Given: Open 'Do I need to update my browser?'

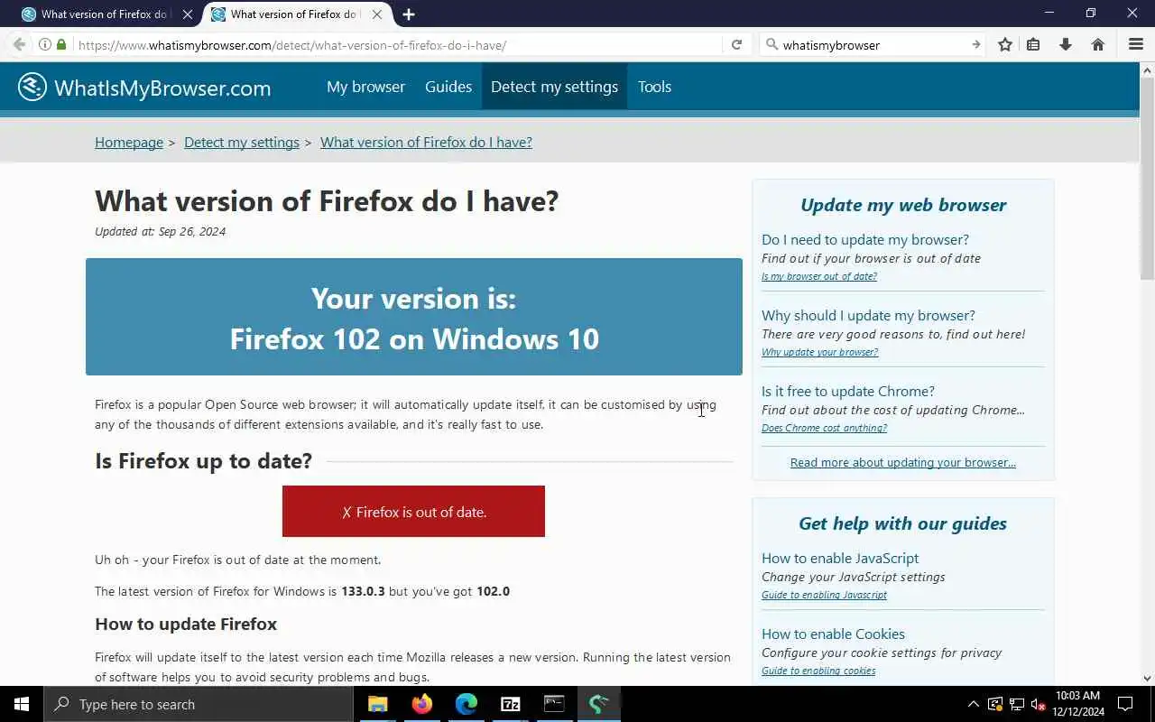Looking at the screenshot, I should click(x=865, y=239).
